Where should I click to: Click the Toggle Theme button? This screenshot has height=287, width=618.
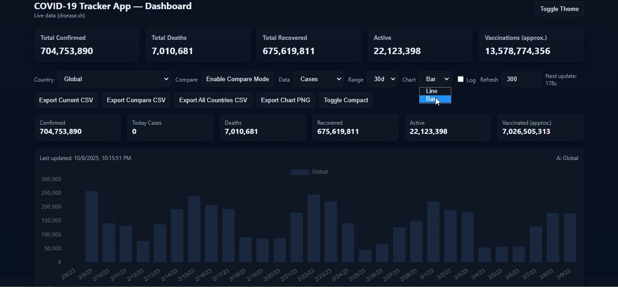pyautogui.click(x=559, y=9)
